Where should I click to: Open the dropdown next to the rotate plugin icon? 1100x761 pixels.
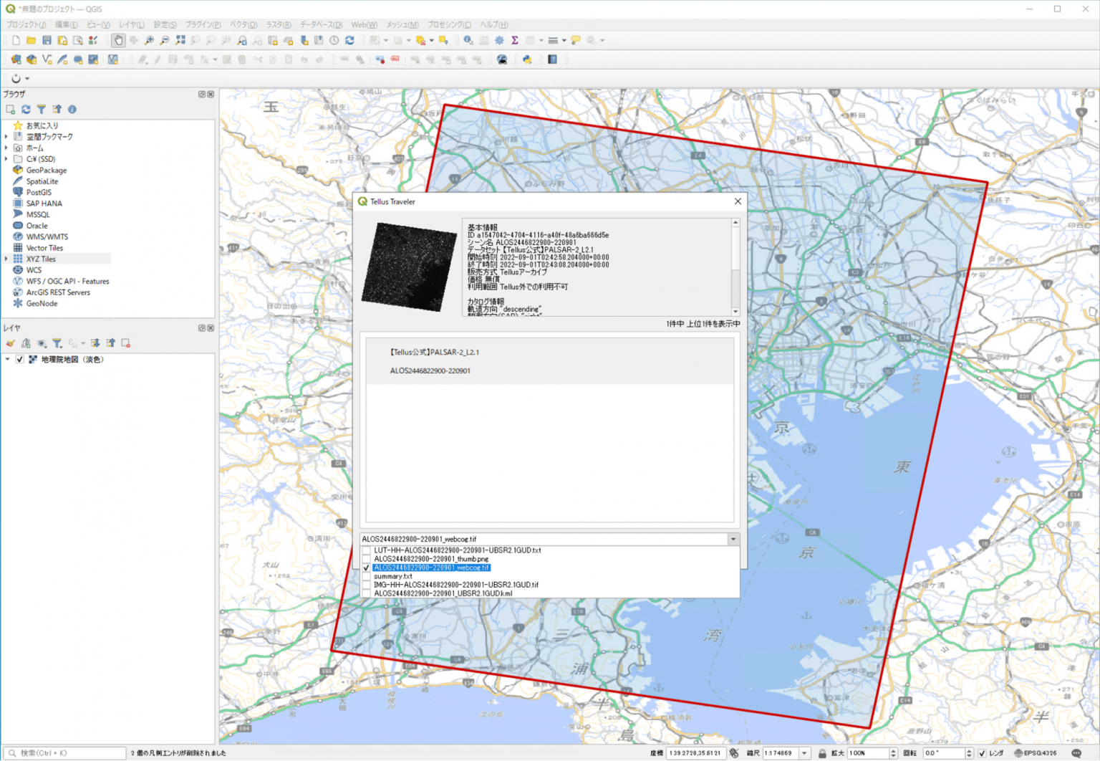[x=27, y=79]
